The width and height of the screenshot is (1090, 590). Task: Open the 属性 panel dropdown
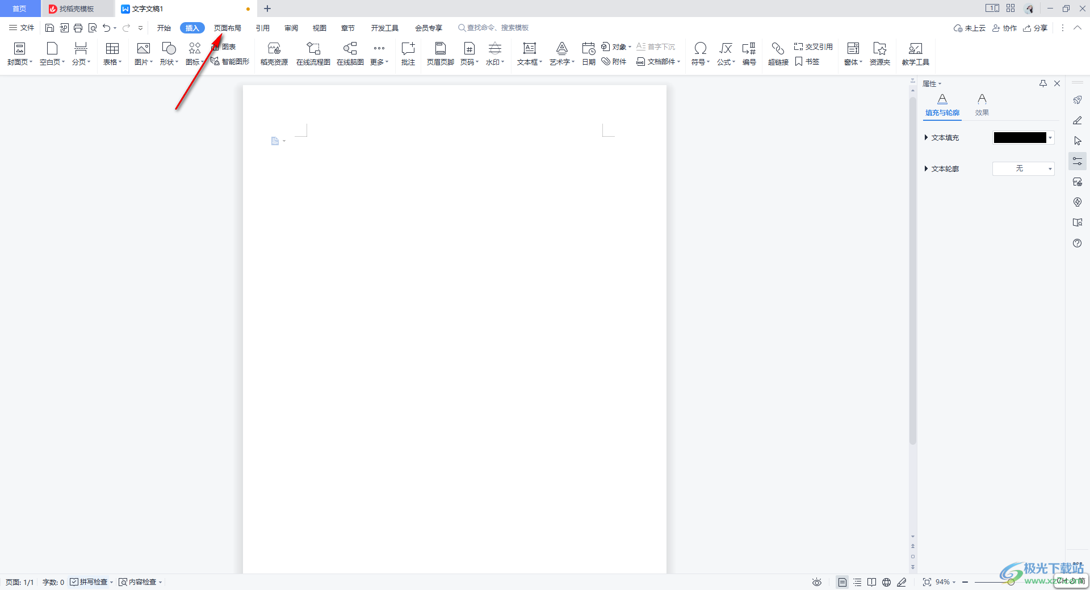tap(932, 83)
